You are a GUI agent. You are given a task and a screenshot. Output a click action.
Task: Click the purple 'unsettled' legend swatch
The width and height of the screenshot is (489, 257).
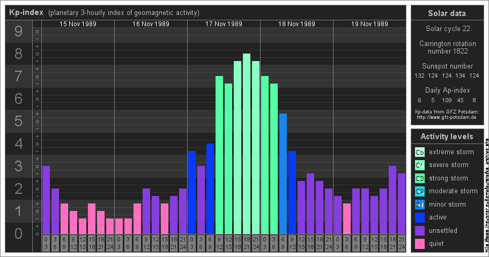(x=420, y=231)
